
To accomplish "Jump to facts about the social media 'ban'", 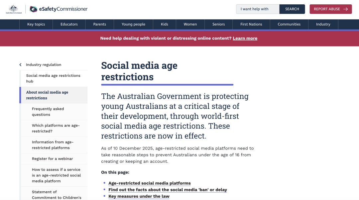I will [x=168, y=190].
